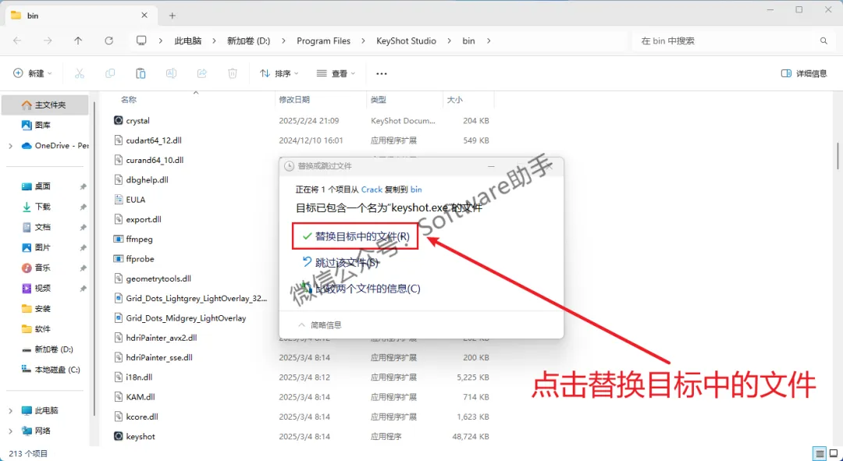This screenshot has width=843, height=461.
Task: Click the Crack source link in dialog
Action: coord(372,190)
